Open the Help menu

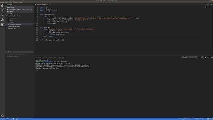tap(21, 2)
